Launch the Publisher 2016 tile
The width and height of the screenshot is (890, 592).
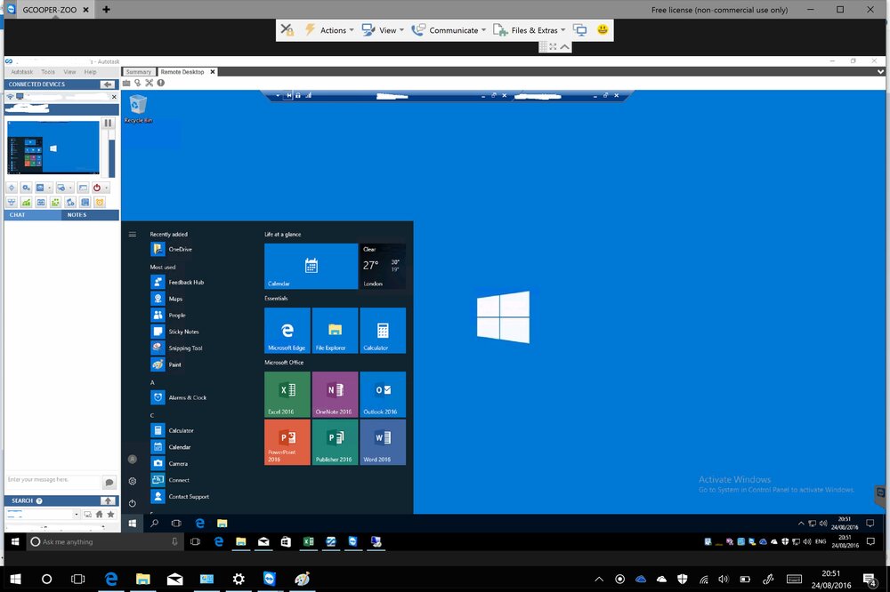pos(335,443)
